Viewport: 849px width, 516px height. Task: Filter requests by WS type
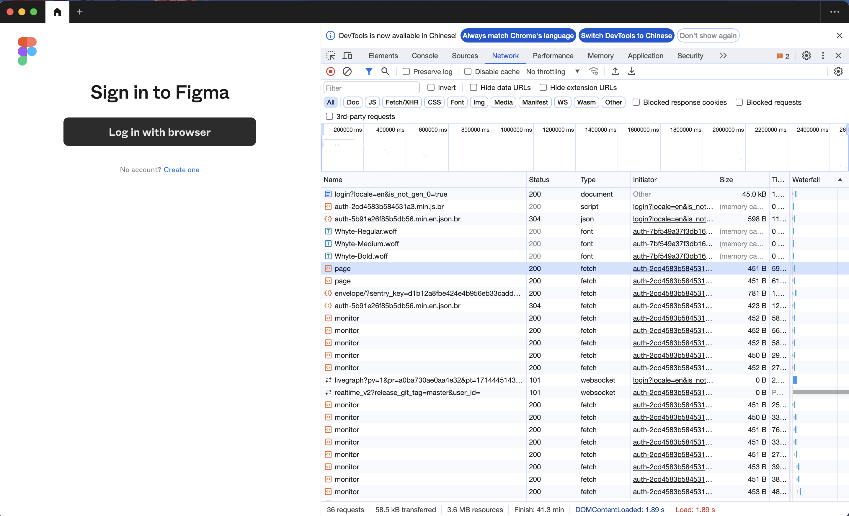(562, 102)
